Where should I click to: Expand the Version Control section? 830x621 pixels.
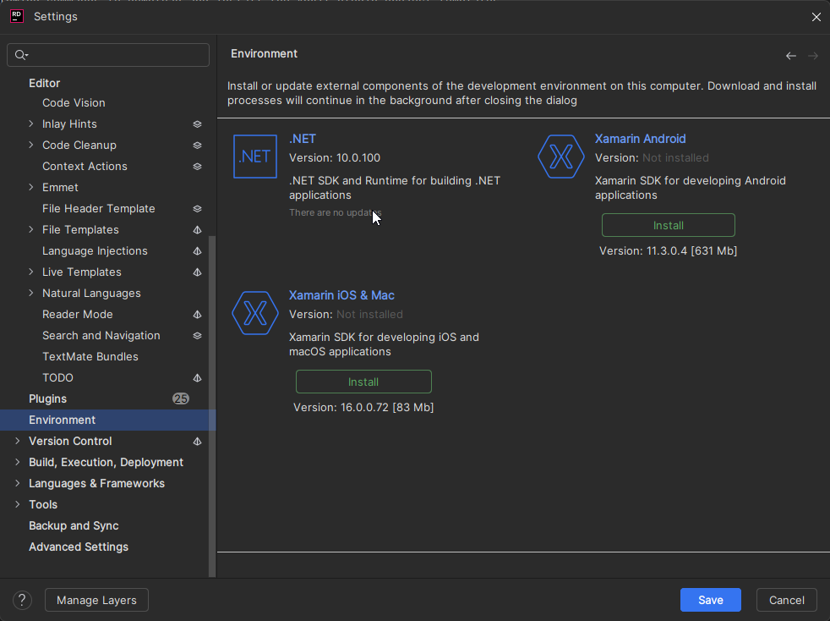tap(18, 442)
